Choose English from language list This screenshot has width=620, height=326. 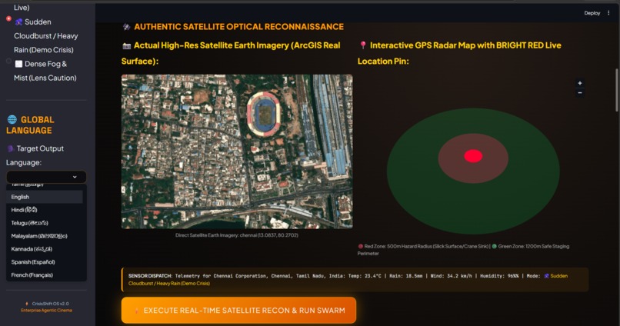[45, 197]
